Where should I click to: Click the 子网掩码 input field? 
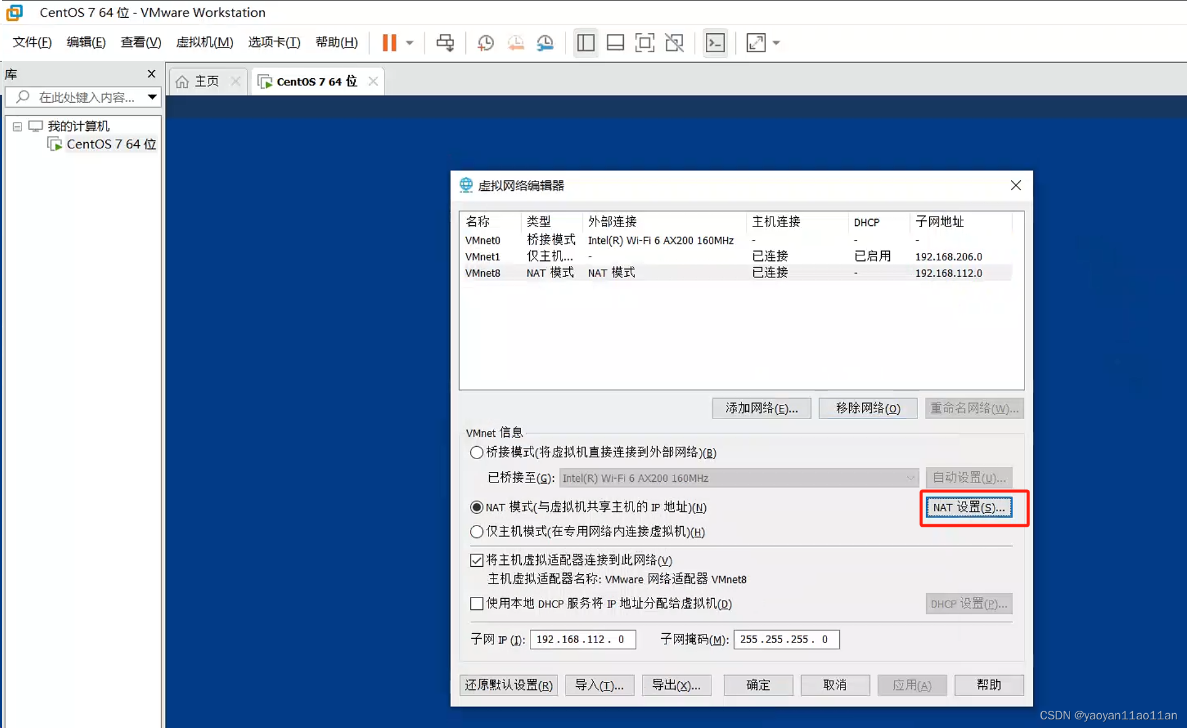[786, 639]
